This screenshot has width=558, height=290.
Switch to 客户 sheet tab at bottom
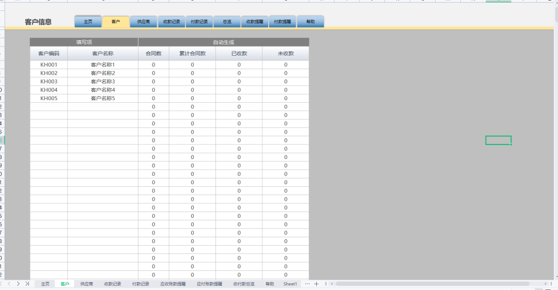point(65,284)
